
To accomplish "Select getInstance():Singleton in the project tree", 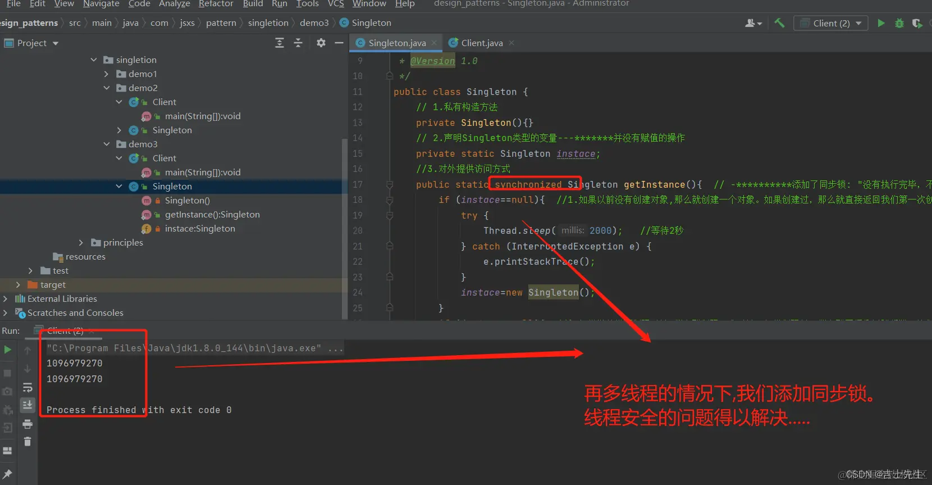I will (212, 214).
